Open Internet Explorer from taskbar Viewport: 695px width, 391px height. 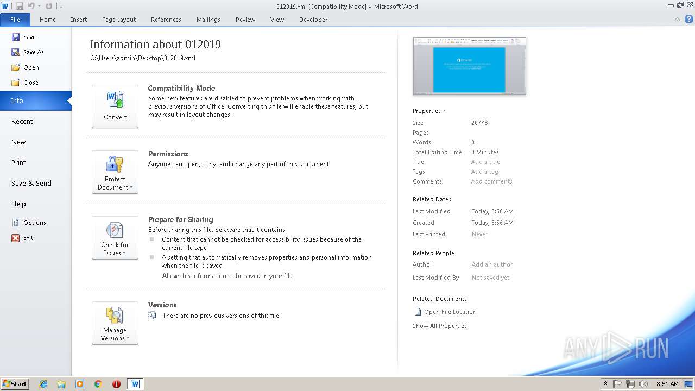click(43, 384)
